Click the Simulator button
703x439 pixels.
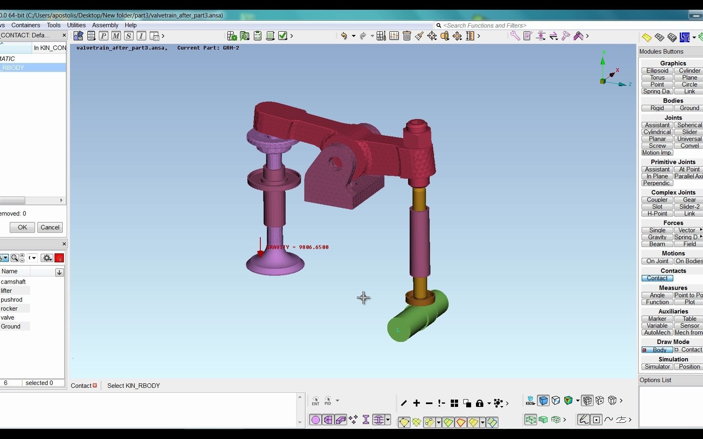[x=657, y=367]
